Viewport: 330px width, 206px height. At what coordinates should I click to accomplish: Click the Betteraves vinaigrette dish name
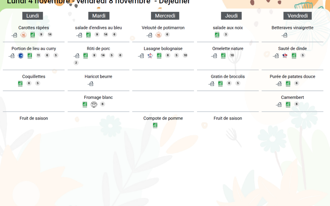pyautogui.click(x=292, y=28)
